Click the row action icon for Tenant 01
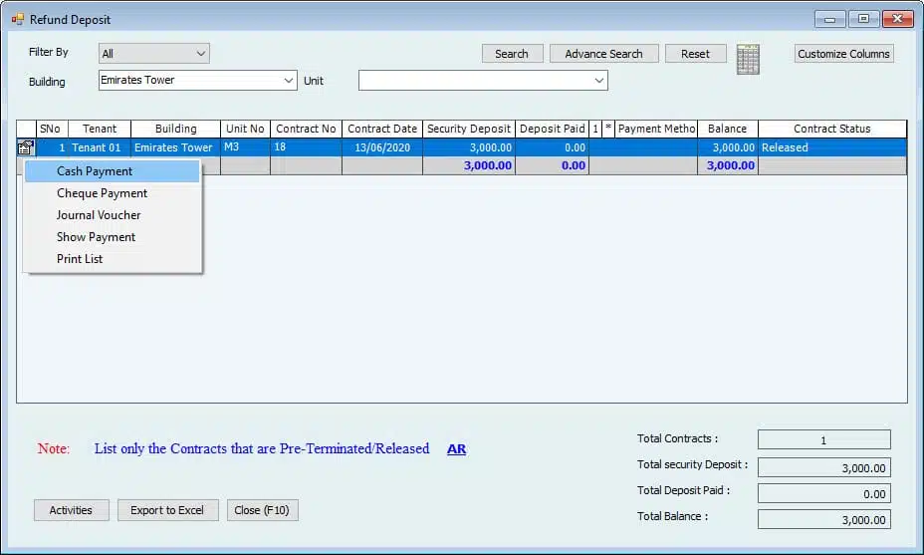924x555 pixels. [26, 147]
